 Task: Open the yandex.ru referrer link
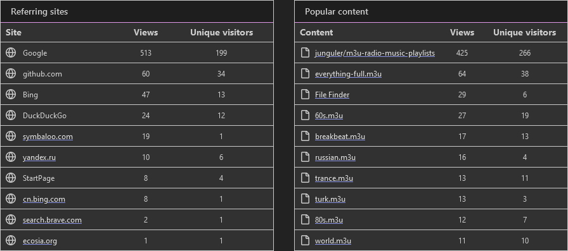tap(39, 157)
